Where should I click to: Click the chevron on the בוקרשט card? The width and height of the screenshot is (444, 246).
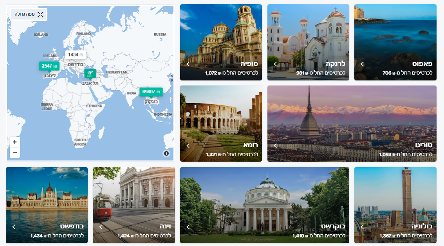pos(188,227)
